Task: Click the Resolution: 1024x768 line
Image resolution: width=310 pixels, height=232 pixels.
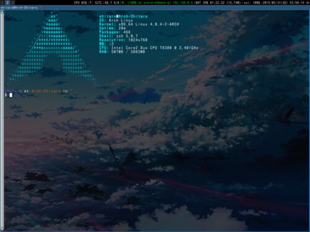Action: click(x=123, y=40)
